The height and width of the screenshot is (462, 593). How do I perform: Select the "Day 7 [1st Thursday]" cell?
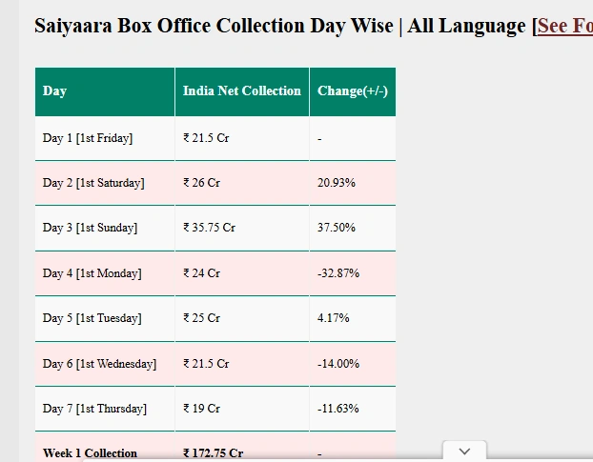pos(94,409)
